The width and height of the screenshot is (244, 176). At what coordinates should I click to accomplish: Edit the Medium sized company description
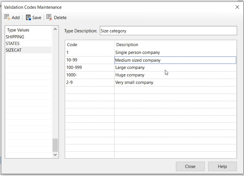(175, 60)
